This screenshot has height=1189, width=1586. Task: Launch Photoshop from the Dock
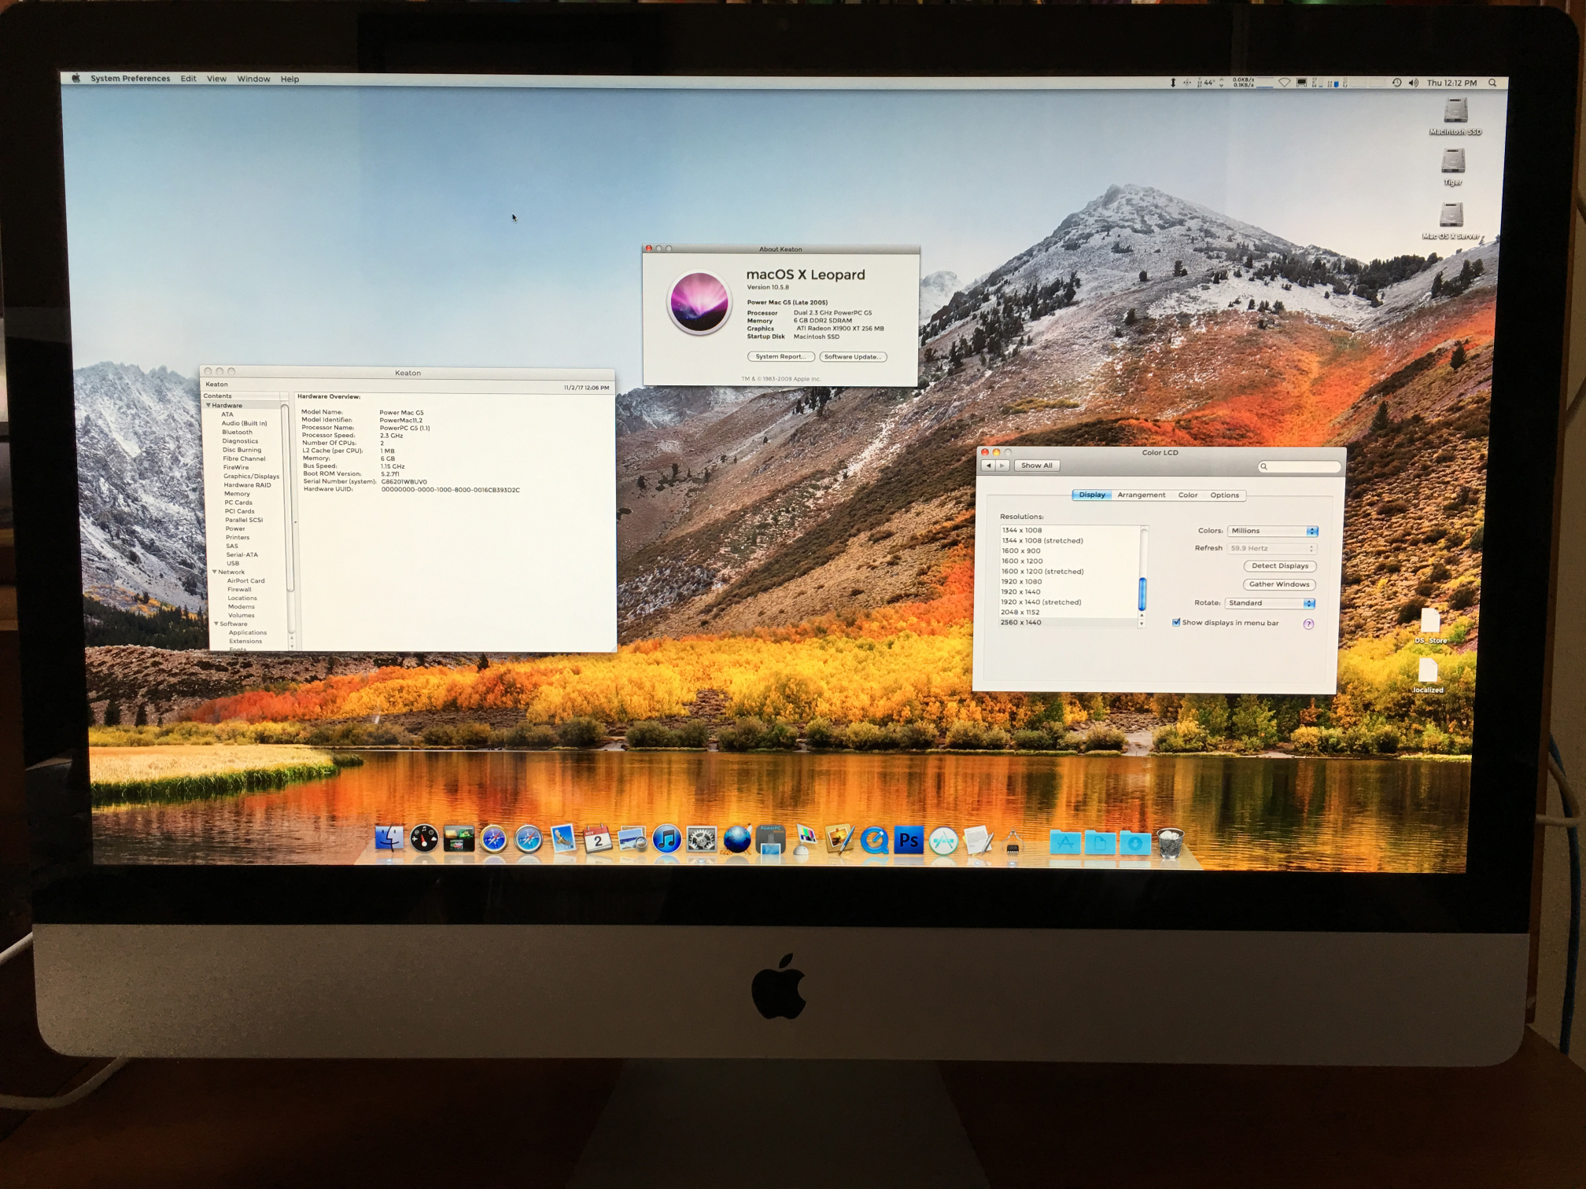(909, 838)
